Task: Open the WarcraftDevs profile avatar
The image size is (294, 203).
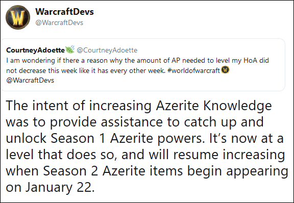Action: (18, 17)
